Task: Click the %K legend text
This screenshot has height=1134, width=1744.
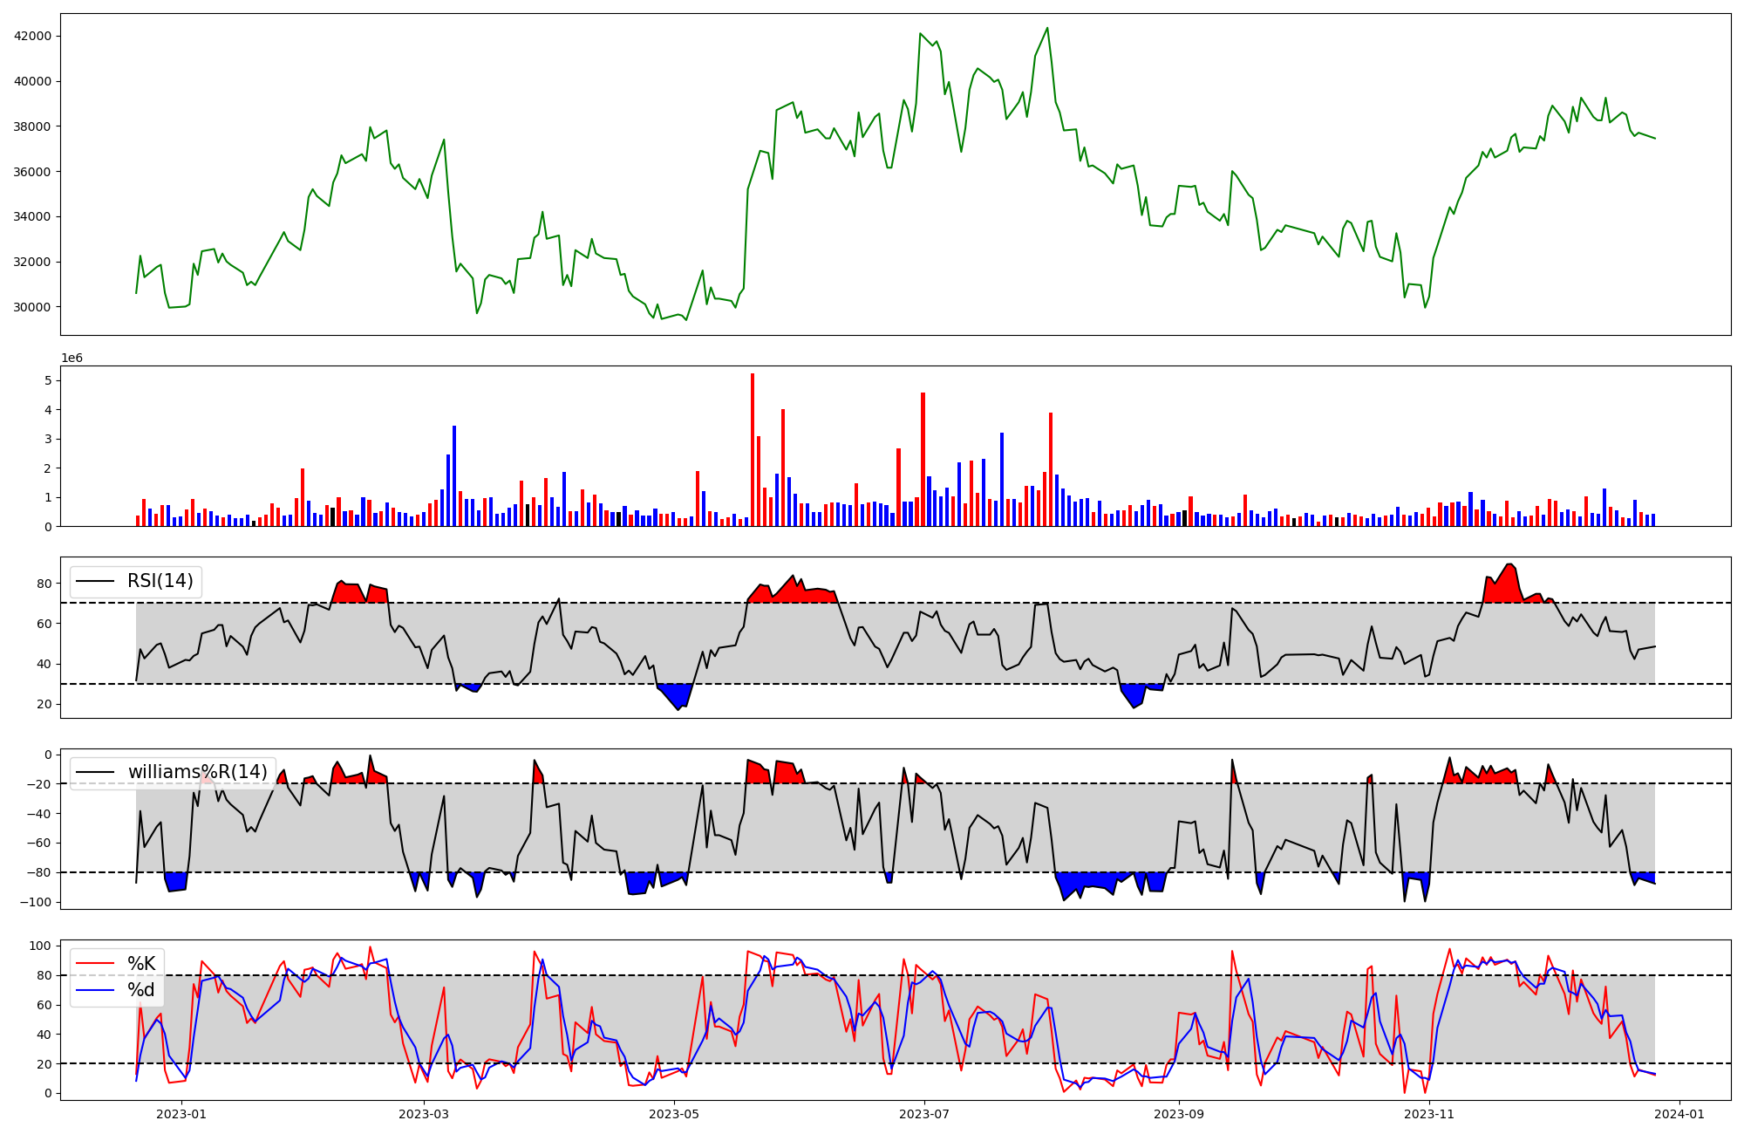Action: (141, 964)
